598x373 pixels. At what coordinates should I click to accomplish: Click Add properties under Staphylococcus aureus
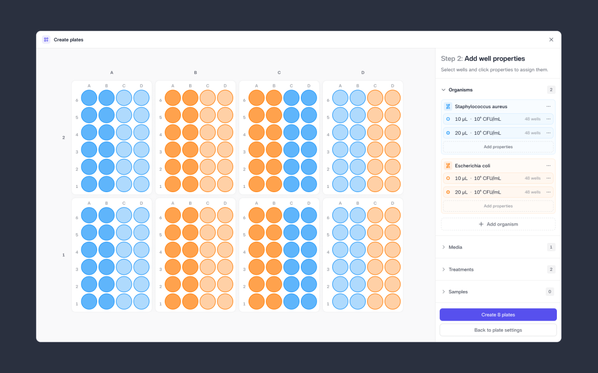[498, 146]
